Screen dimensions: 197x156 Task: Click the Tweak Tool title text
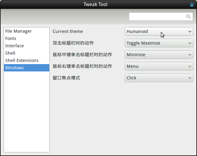point(95,5)
